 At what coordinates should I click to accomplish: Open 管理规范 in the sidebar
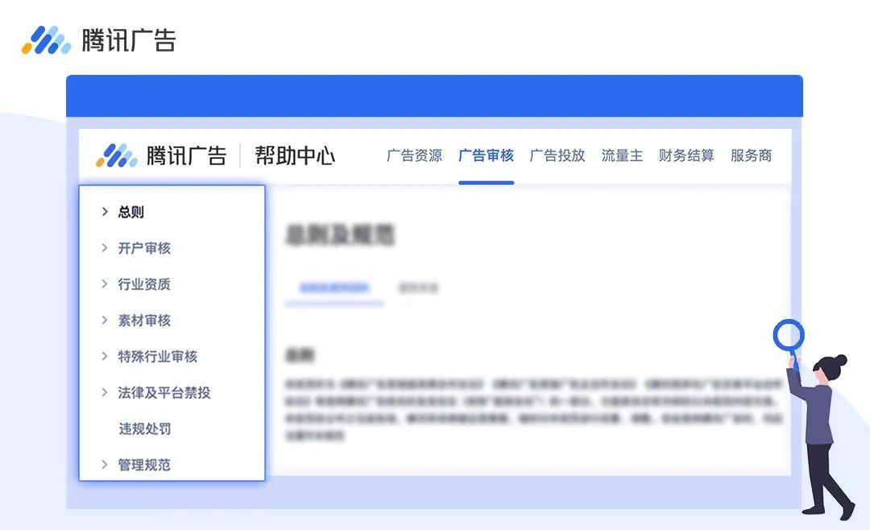click(144, 465)
